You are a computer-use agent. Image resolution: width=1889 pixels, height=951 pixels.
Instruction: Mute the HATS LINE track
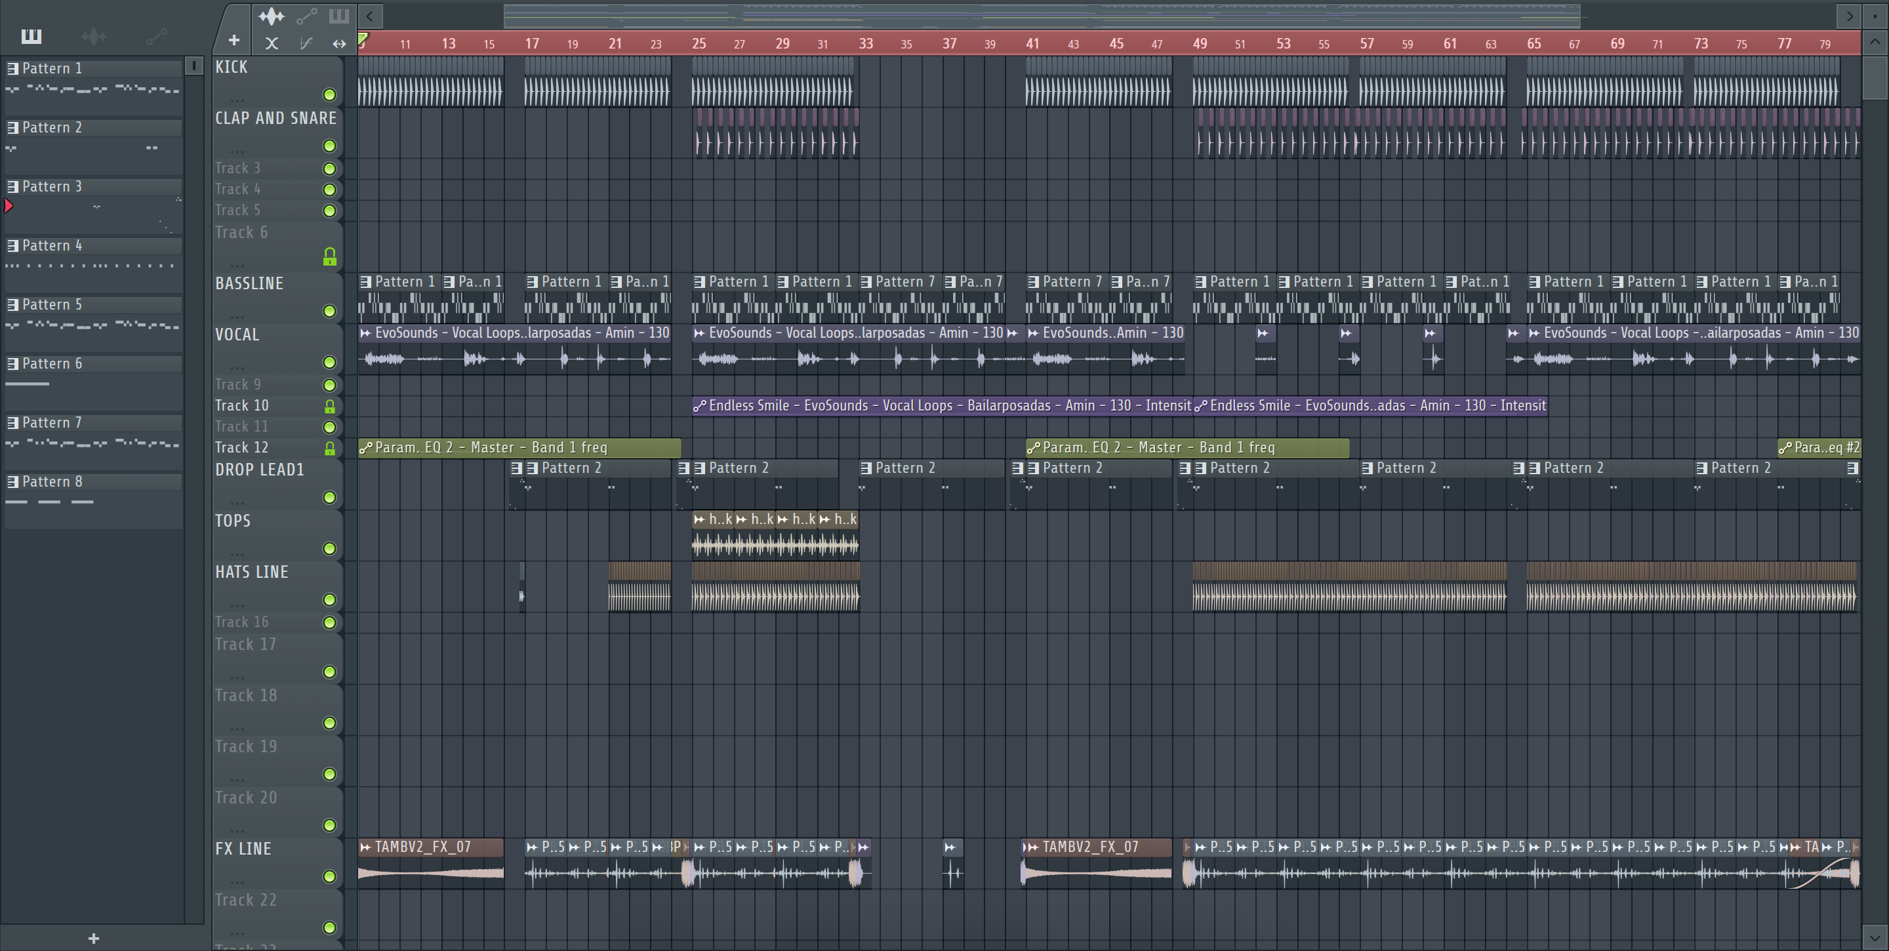tap(330, 599)
